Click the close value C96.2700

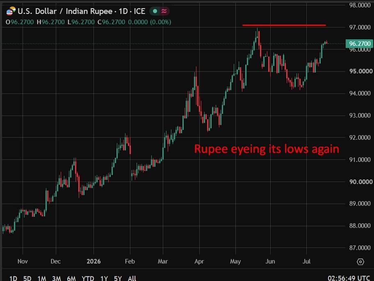(111, 22)
